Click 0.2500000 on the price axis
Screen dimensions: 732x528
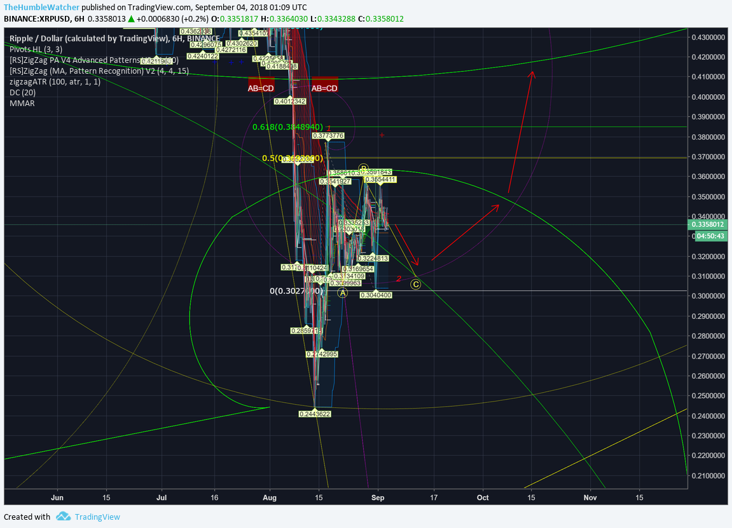tap(708, 396)
